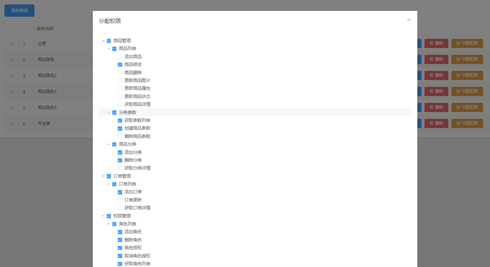Check the 删除商品参数 checkbox
The width and height of the screenshot is (490, 267).
point(120,136)
